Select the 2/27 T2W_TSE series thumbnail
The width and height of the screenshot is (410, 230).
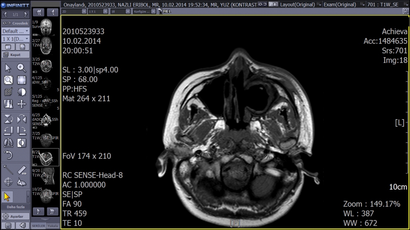click(46, 46)
